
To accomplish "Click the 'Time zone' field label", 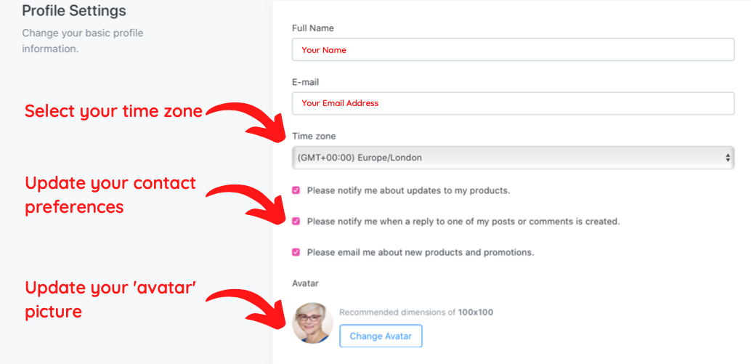I will pyautogui.click(x=314, y=136).
